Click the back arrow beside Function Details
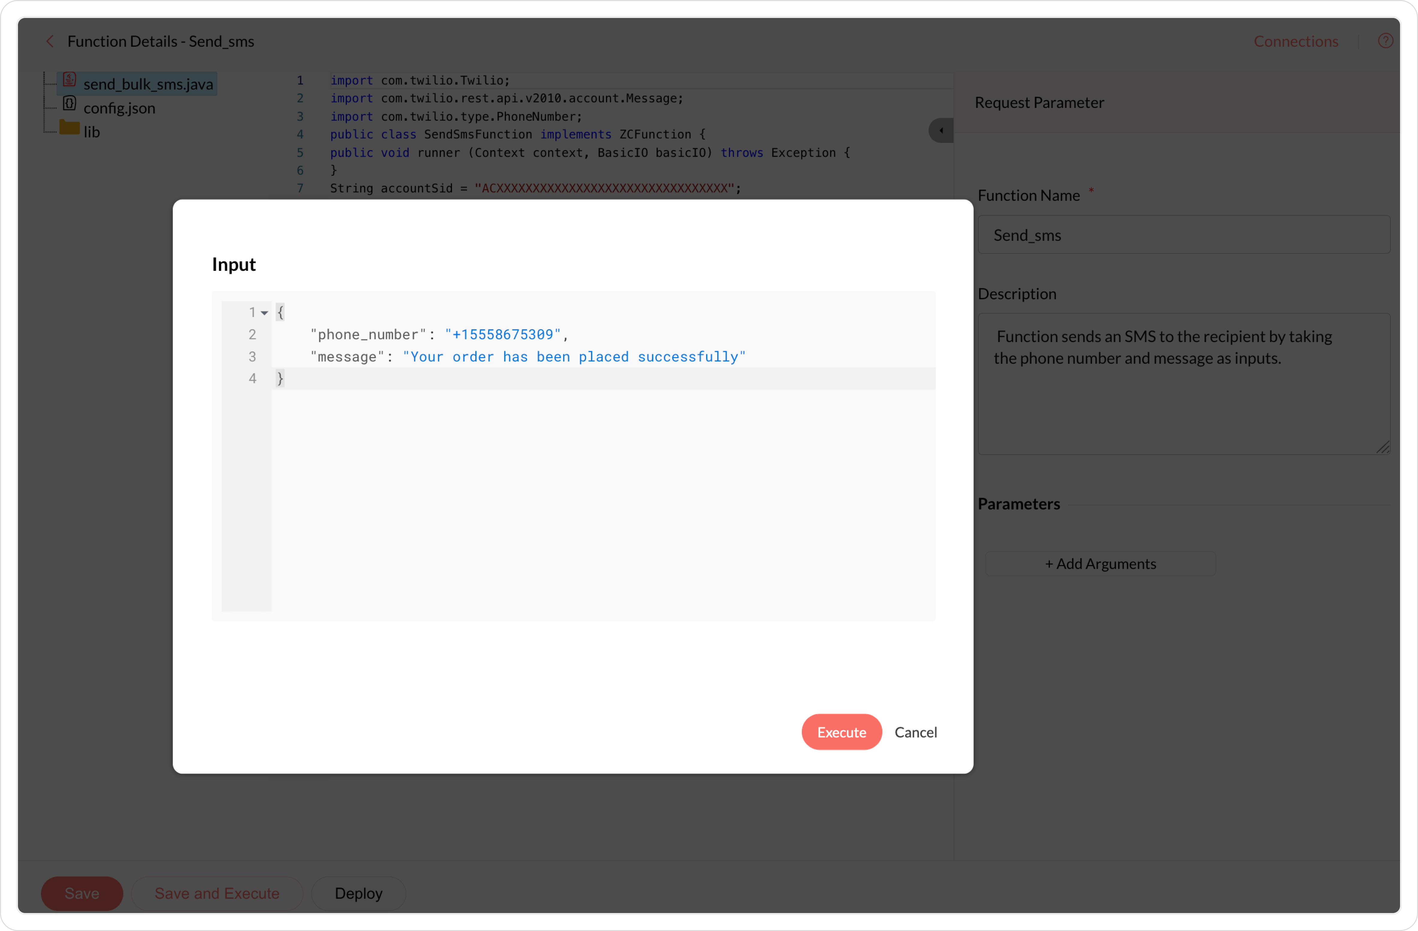1418x931 pixels. click(50, 41)
